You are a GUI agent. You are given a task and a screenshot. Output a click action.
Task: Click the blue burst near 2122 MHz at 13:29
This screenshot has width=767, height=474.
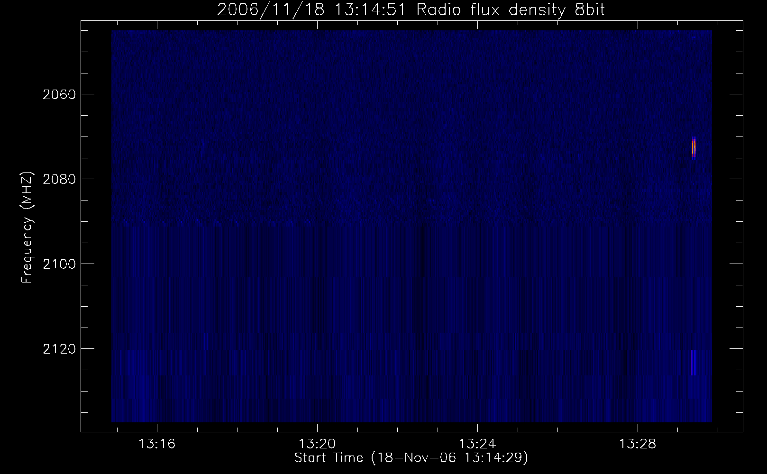693,362
